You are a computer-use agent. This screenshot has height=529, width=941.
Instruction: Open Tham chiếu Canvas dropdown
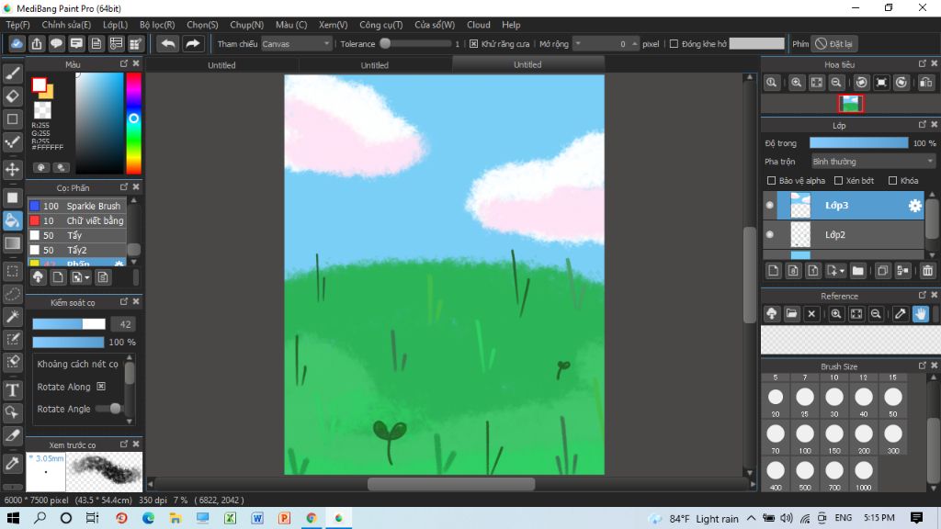tap(296, 44)
